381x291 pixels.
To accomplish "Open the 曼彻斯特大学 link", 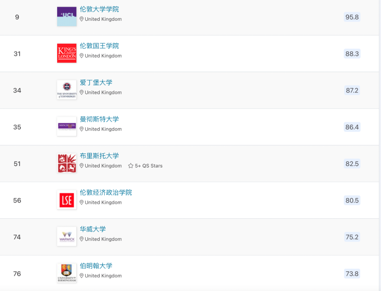I will (99, 119).
